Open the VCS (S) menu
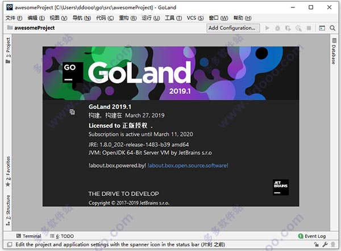Image resolution: width=341 pixels, height=251 pixels. pos(195,18)
